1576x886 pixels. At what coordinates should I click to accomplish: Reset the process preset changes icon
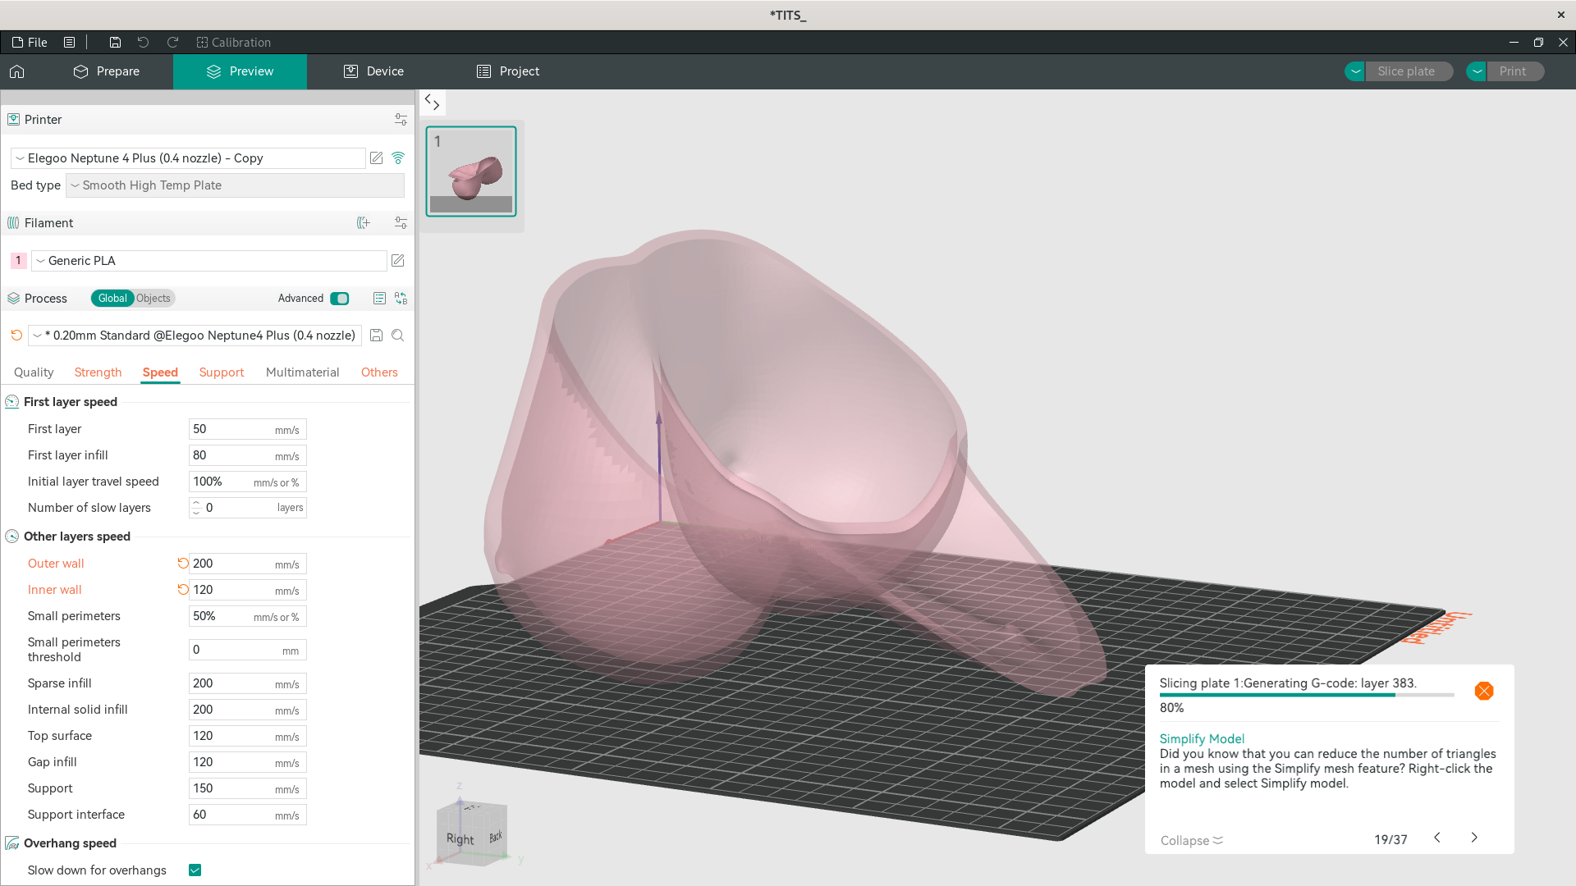point(16,335)
